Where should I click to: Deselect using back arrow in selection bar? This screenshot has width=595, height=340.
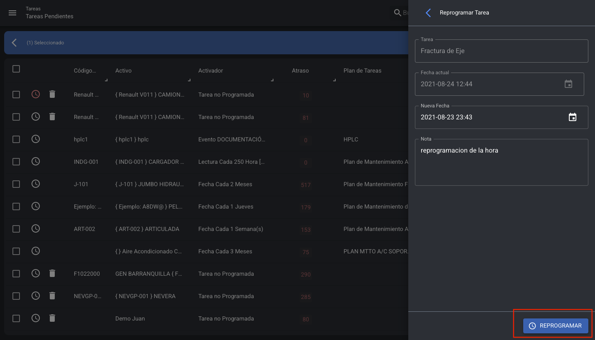(x=15, y=43)
